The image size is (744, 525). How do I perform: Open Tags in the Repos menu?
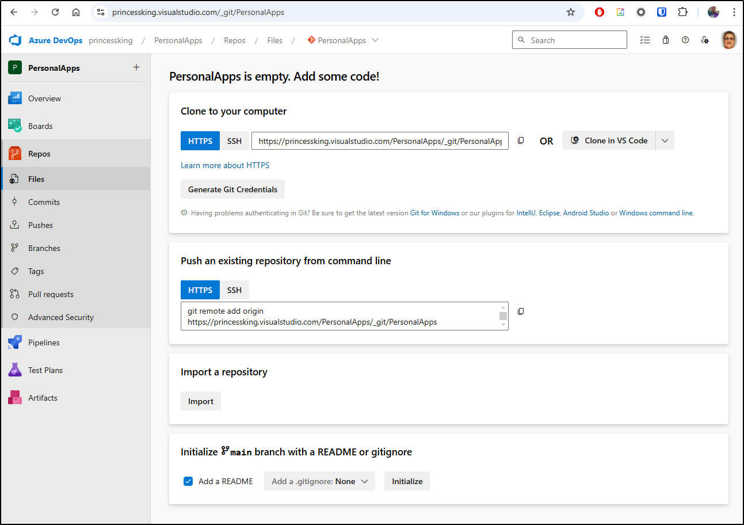[75, 271]
